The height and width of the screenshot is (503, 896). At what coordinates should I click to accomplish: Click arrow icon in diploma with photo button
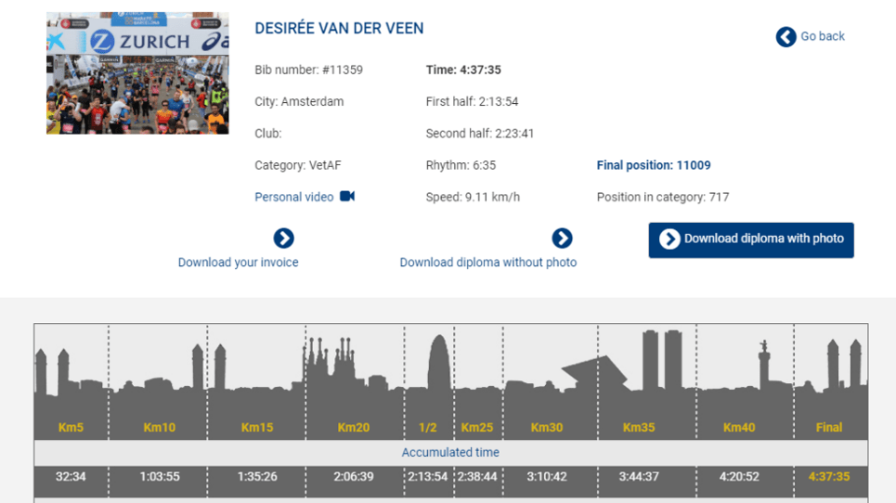(669, 239)
